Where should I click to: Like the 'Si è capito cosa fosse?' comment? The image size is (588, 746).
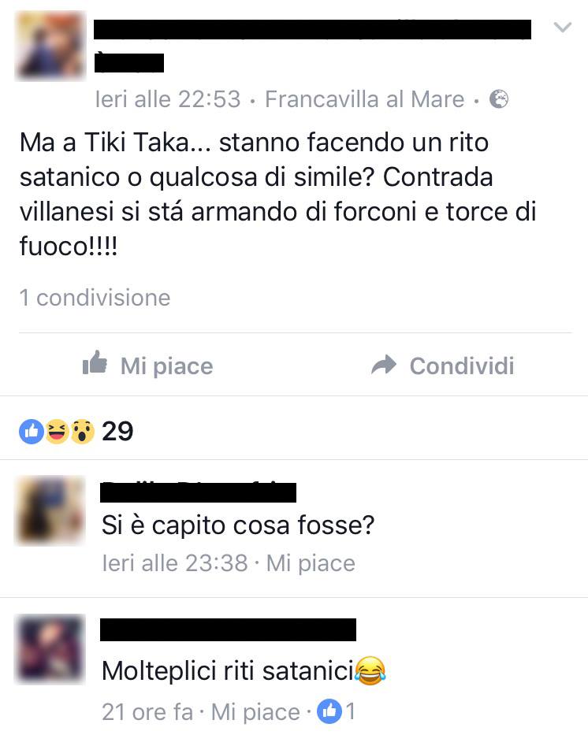pos(311,563)
